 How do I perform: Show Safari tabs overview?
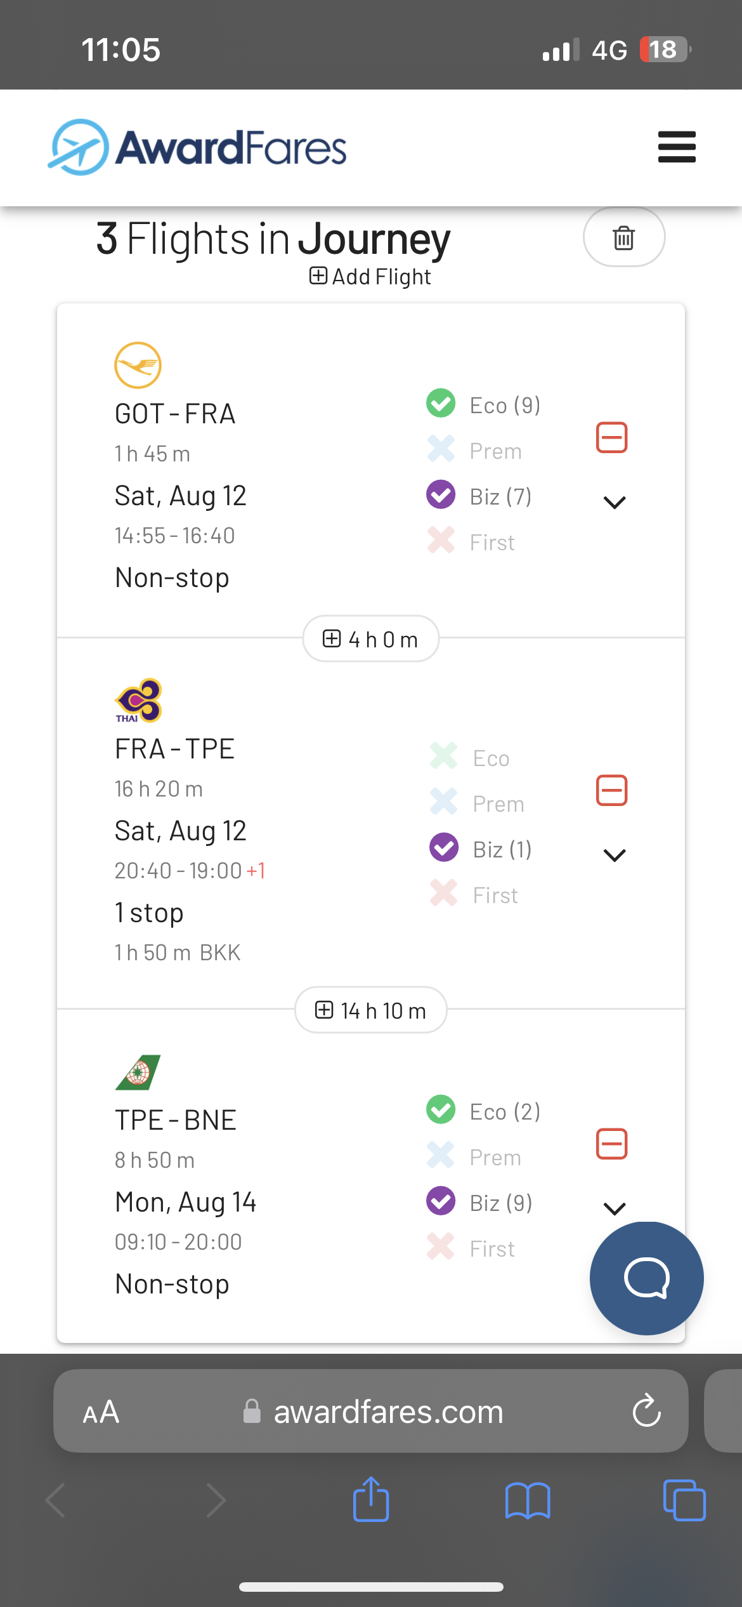point(684,1500)
